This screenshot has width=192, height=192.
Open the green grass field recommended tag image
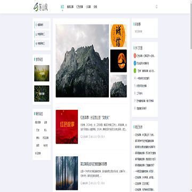(42, 73)
